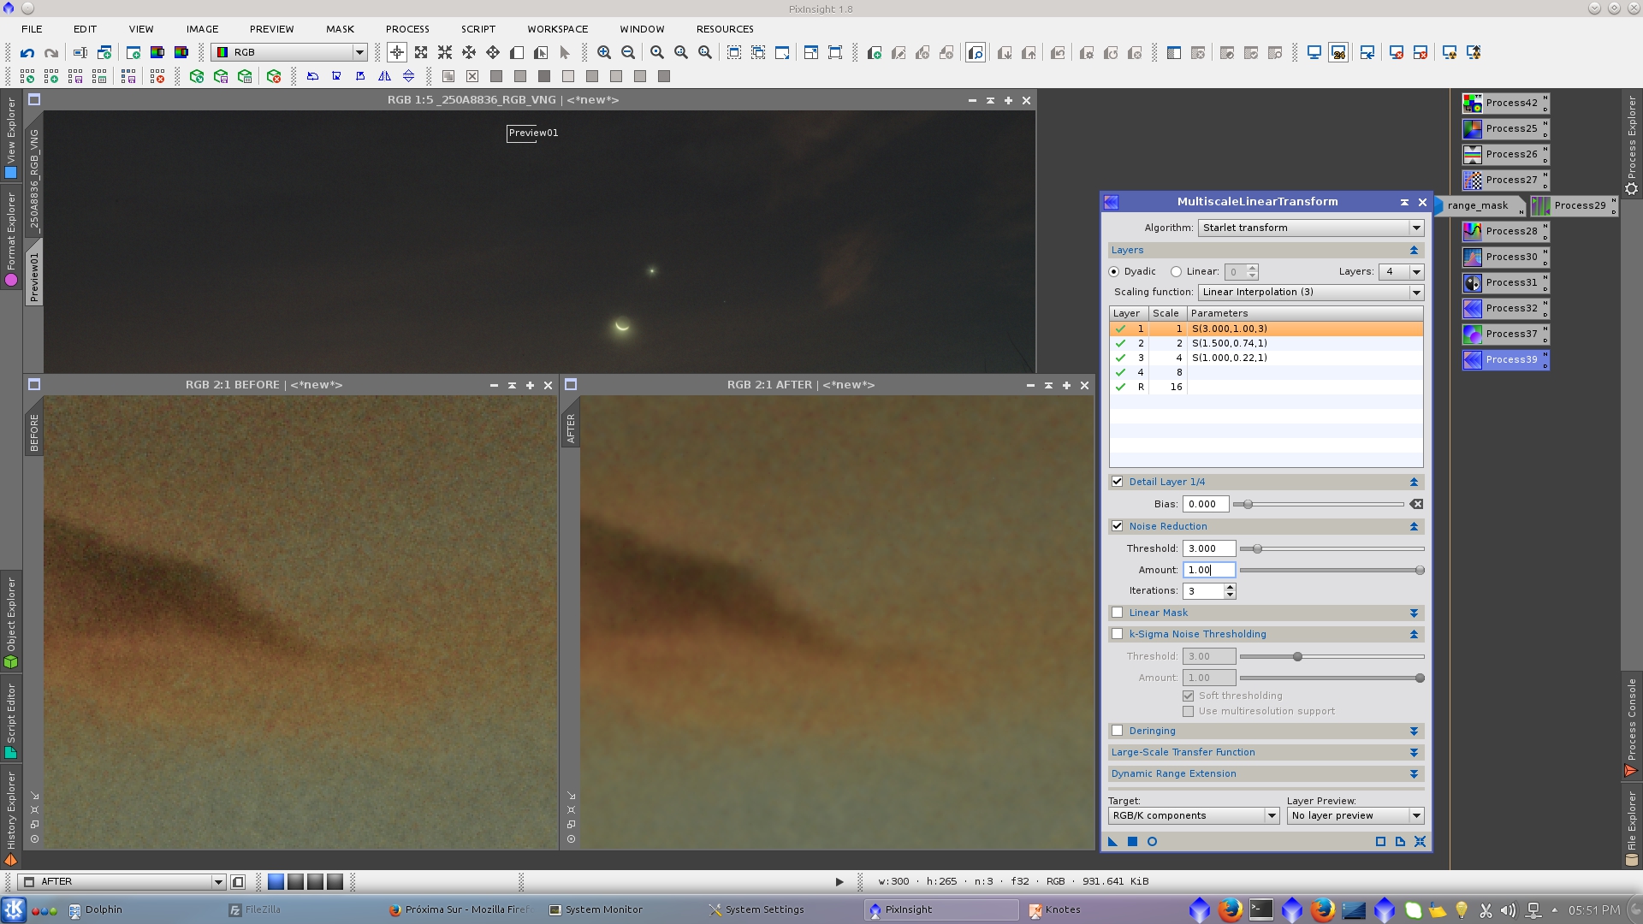Select the Linear radio button
This screenshot has height=924, width=1643.
click(1176, 271)
